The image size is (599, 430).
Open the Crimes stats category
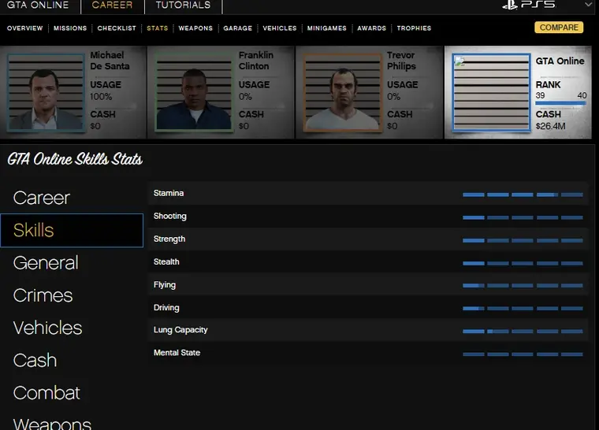43,295
